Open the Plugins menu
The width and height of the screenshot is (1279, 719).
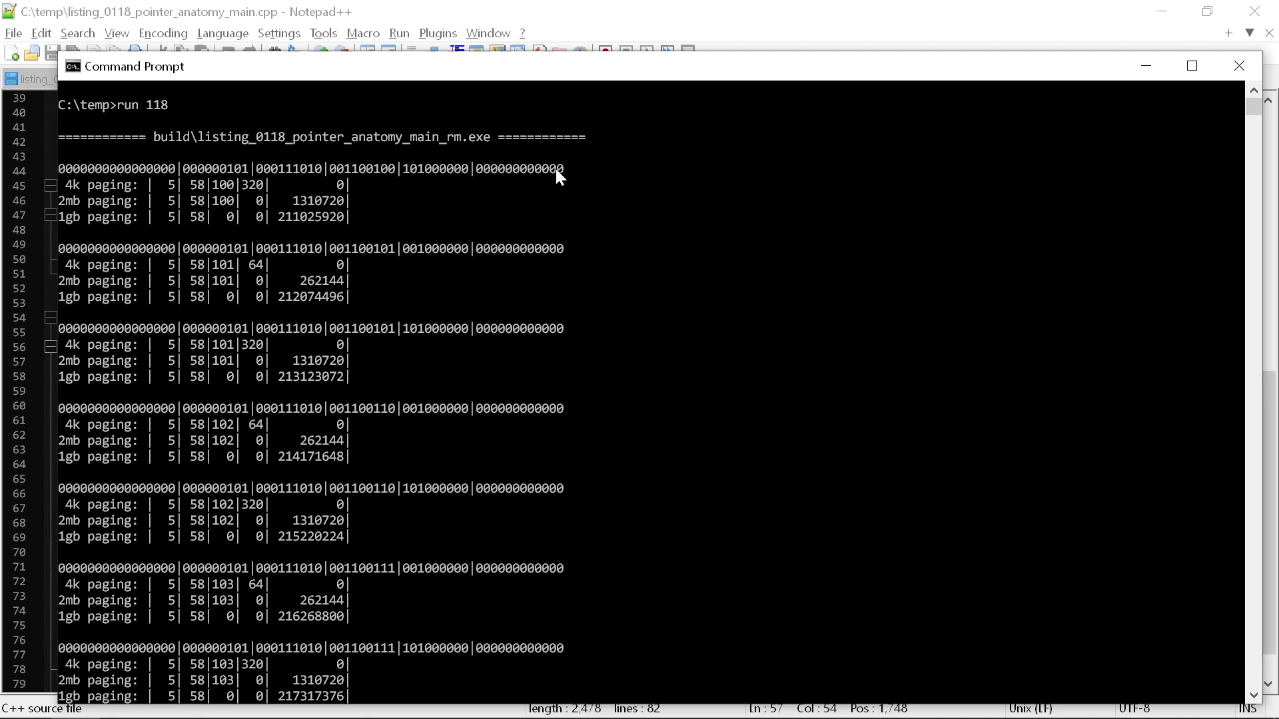(x=438, y=33)
